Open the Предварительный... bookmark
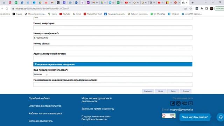 click(x=114, y=14)
